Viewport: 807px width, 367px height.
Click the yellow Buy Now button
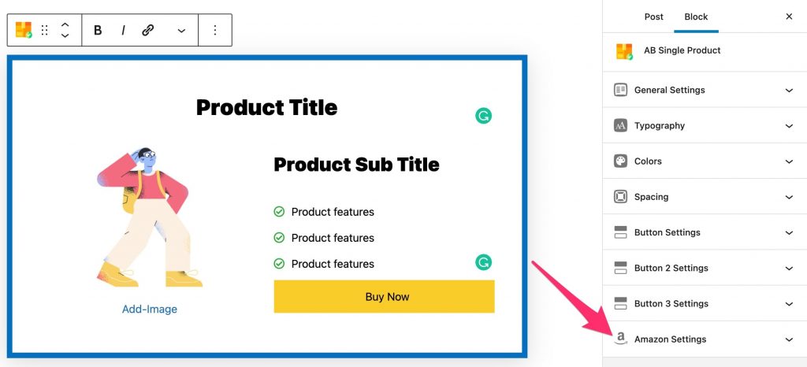[x=384, y=297]
